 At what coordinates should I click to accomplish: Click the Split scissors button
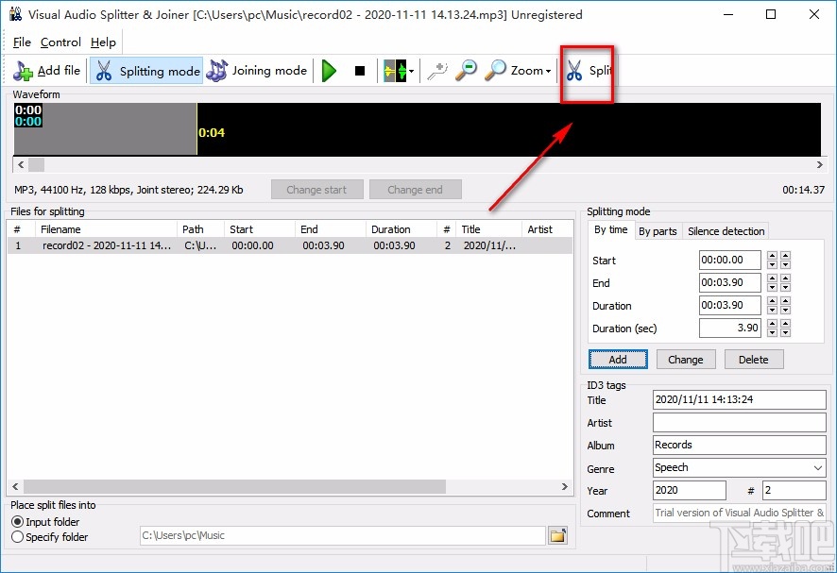(x=589, y=71)
